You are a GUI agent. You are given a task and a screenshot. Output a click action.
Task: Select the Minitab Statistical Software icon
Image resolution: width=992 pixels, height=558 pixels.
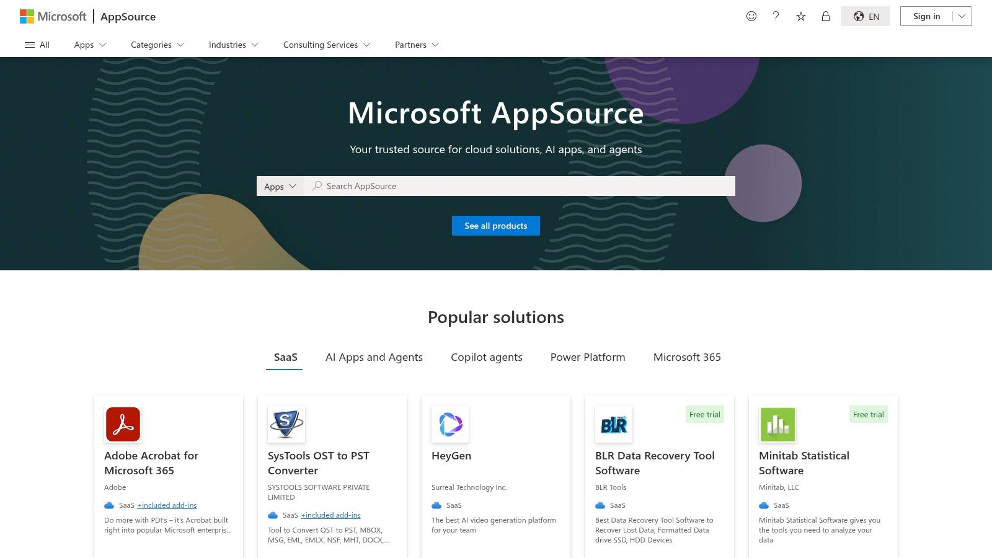[777, 424]
